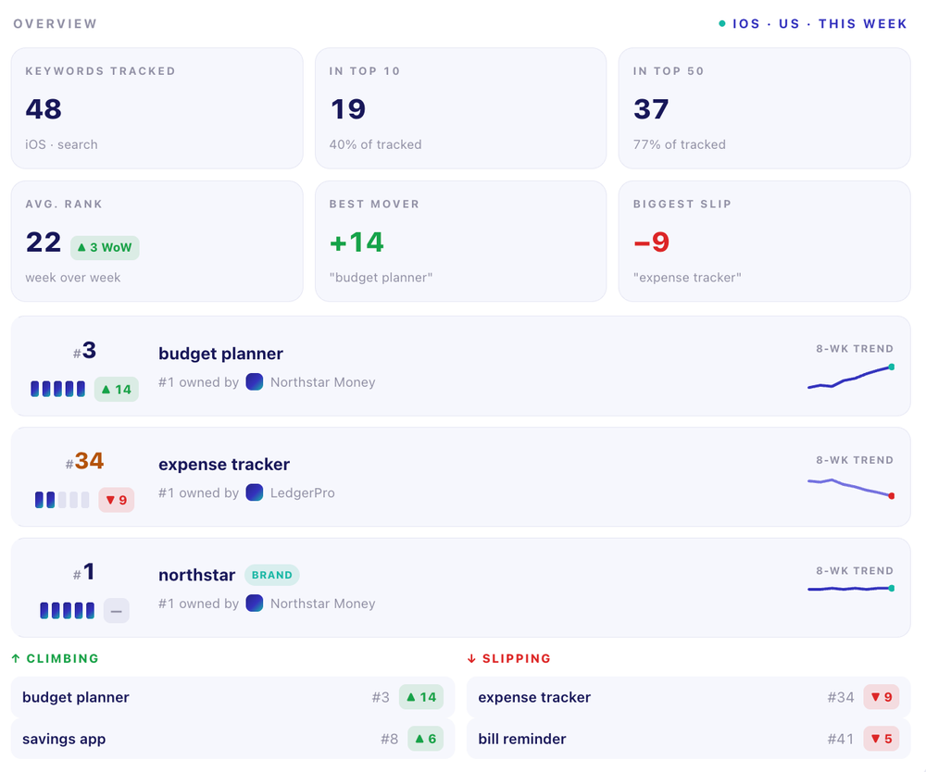Open the Biggest Slip card
This screenshot has width=926, height=772.
coord(764,242)
